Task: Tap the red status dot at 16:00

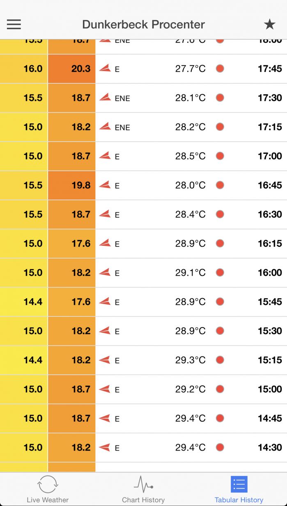Action: (x=220, y=272)
